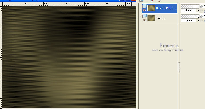Click the 100 mark on the horizontal ruler

pos(25,3)
